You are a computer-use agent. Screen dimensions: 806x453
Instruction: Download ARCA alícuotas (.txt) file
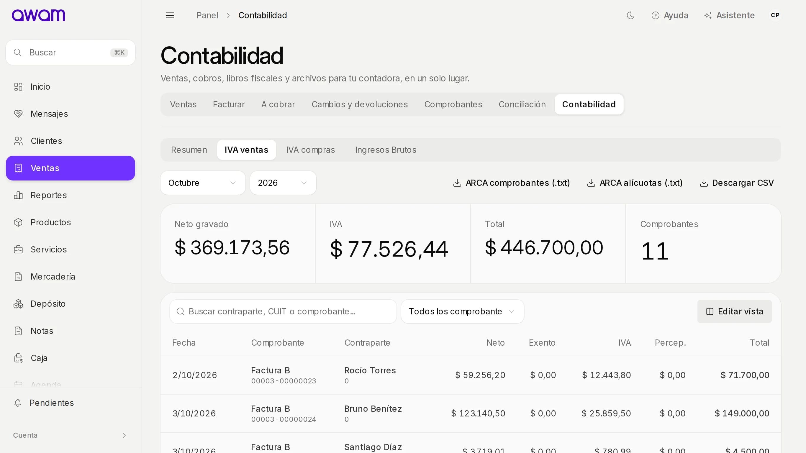coord(635,183)
